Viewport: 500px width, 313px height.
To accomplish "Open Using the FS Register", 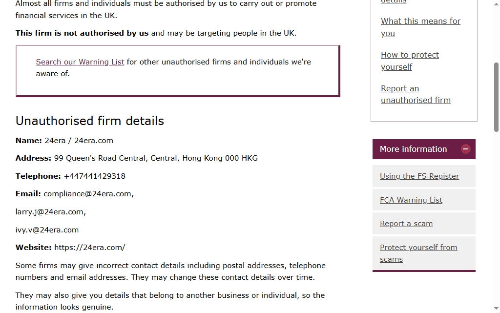I will pyautogui.click(x=419, y=176).
